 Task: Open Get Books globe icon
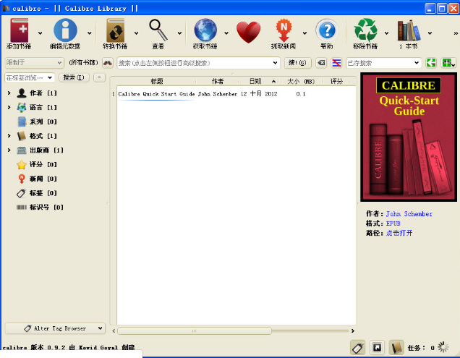205,30
